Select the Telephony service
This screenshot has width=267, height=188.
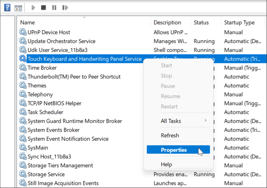click(40, 94)
